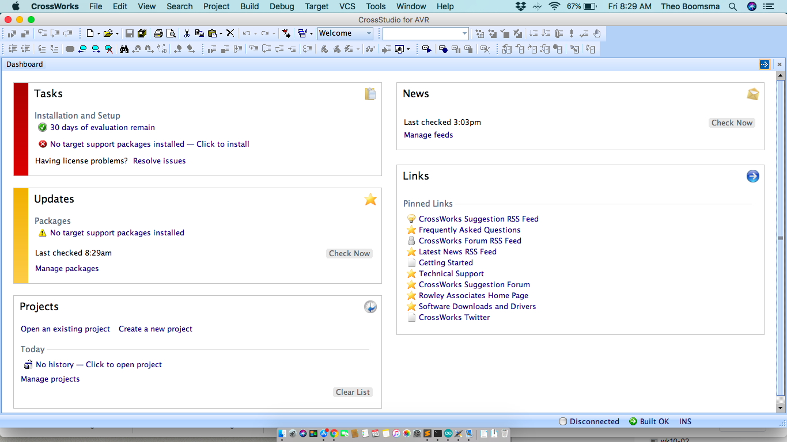Open the Debug menu
Viewport: 787px width, 442px height.
[282, 6]
